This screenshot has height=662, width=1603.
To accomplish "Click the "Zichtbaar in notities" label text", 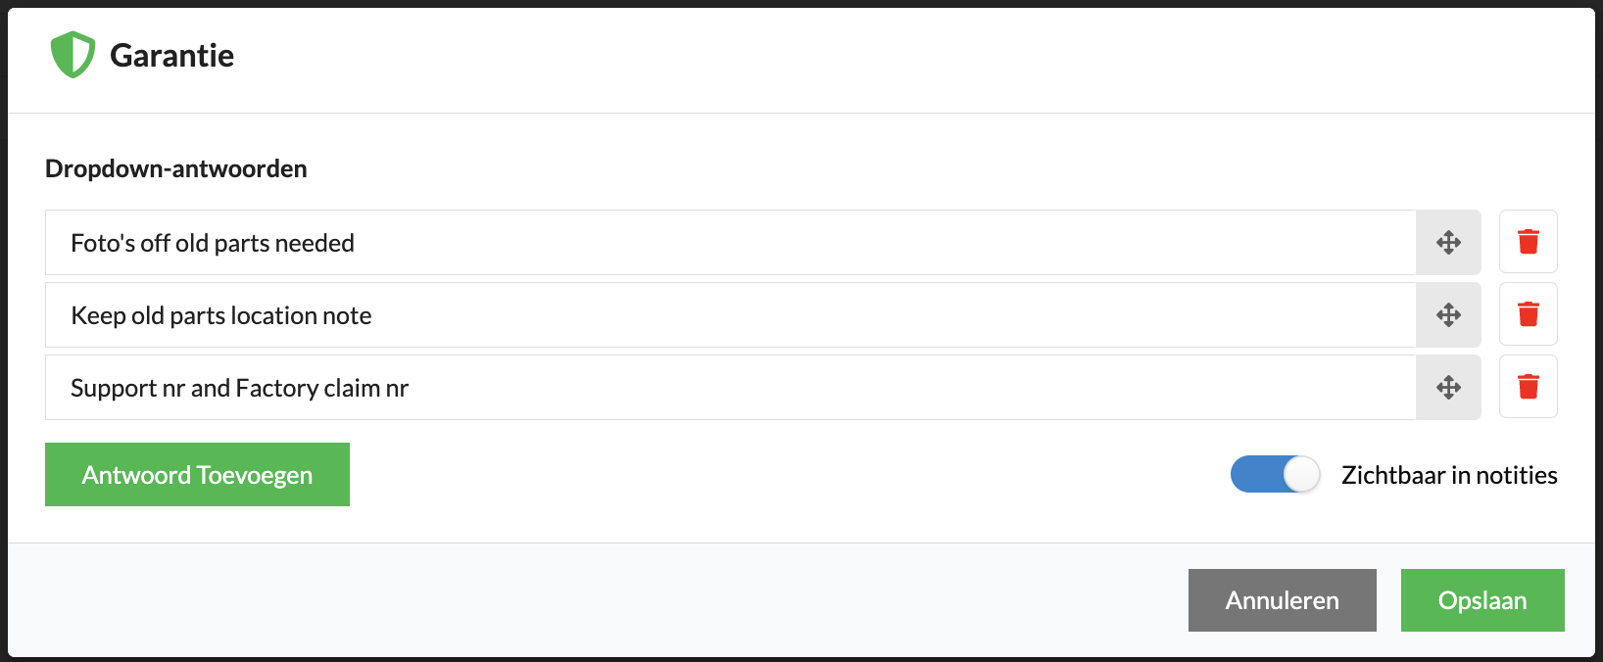I will point(1449,475).
